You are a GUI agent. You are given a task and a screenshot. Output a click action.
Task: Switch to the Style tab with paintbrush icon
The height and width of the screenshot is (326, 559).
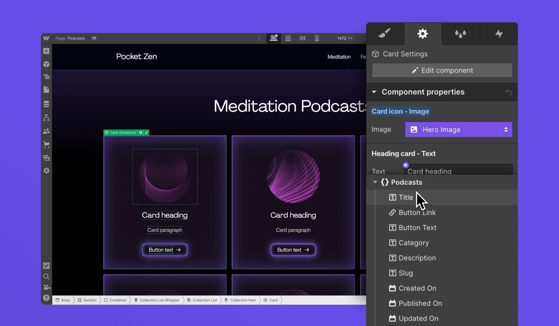click(385, 34)
